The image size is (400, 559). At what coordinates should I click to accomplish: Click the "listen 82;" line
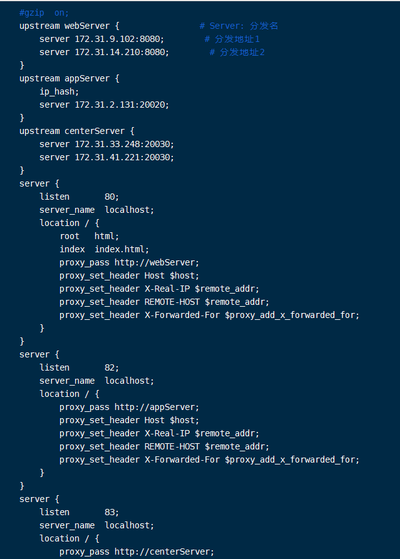[79, 367]
